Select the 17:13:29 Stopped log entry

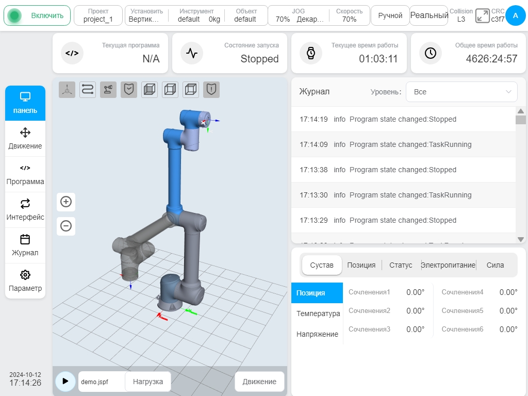[403, 220]
